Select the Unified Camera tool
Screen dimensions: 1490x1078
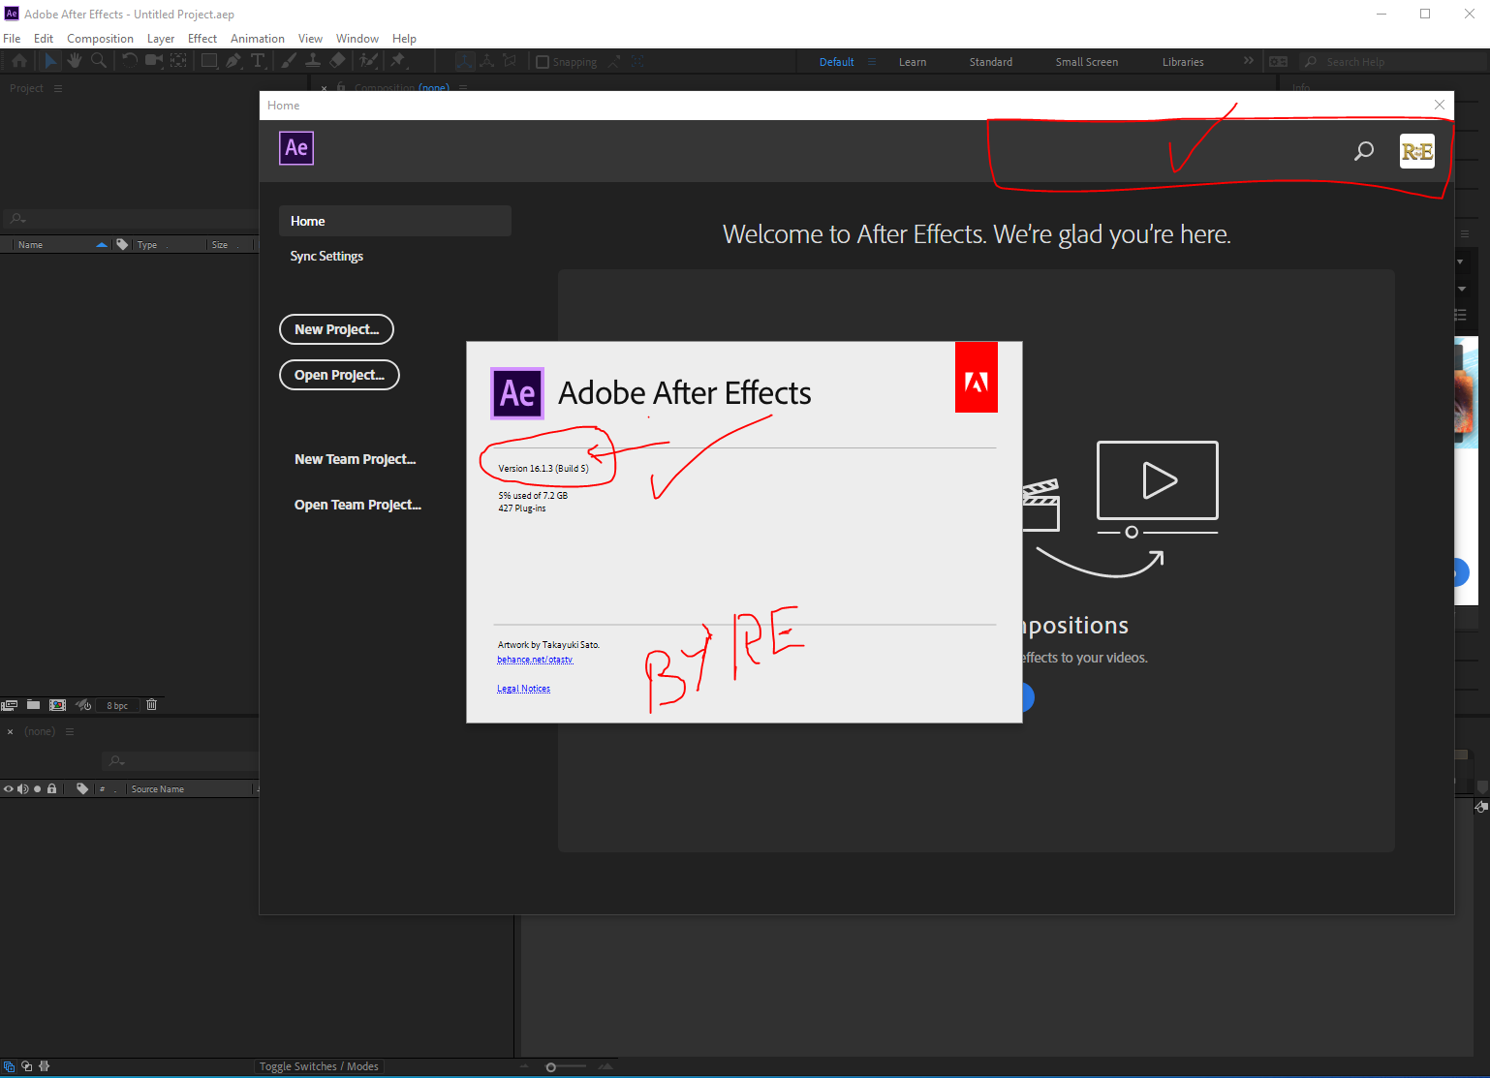point(153,61)
